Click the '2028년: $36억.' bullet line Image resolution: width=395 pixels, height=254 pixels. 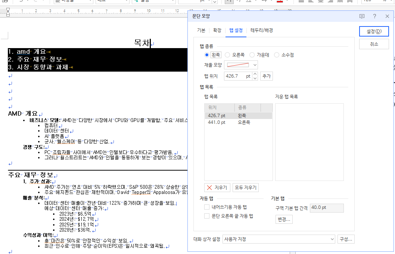[x=75, y=230]
